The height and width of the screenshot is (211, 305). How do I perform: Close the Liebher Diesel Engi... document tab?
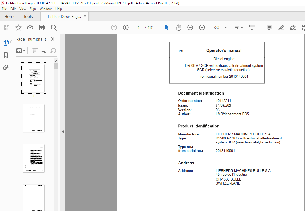[85, 17]
